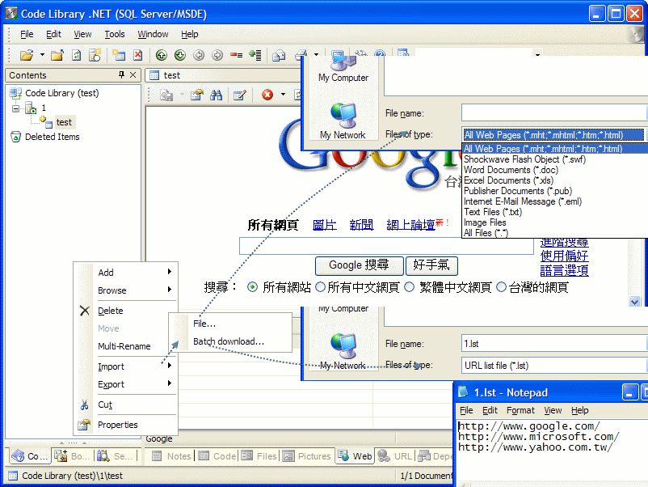Viewport: 648px width, 487px height.
Task: Click the gray right arrow toolbar icon
Action: tap(217, 55)
